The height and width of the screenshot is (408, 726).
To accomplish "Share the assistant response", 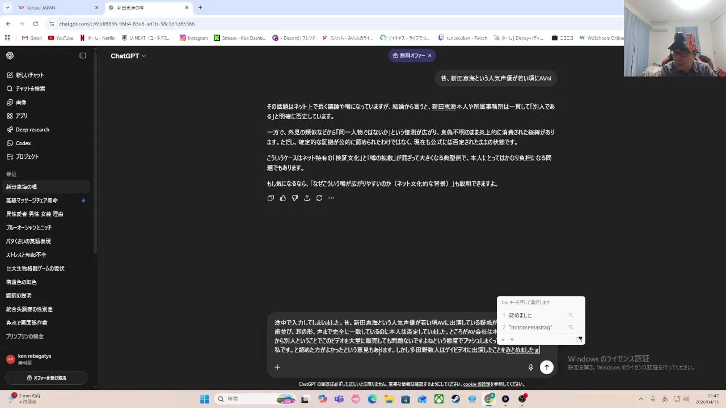I will [307, 198].
